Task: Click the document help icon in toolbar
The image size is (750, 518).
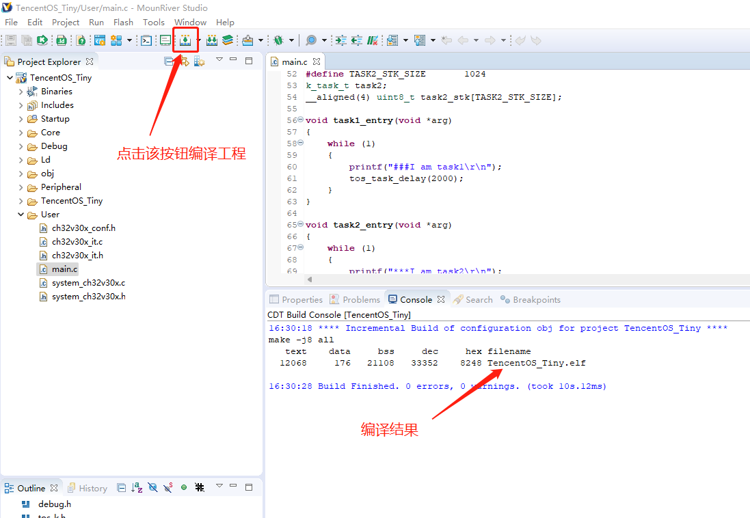Action: pos(81,40)
